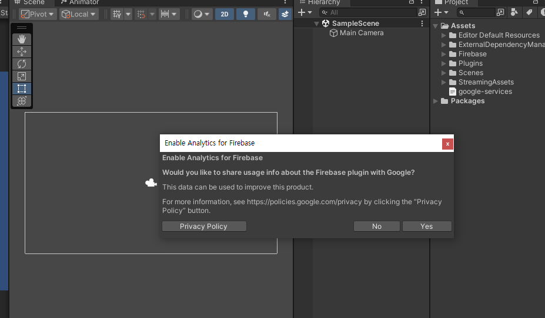Open Hierarchy search in new window icon

click(x=422, y=12)
